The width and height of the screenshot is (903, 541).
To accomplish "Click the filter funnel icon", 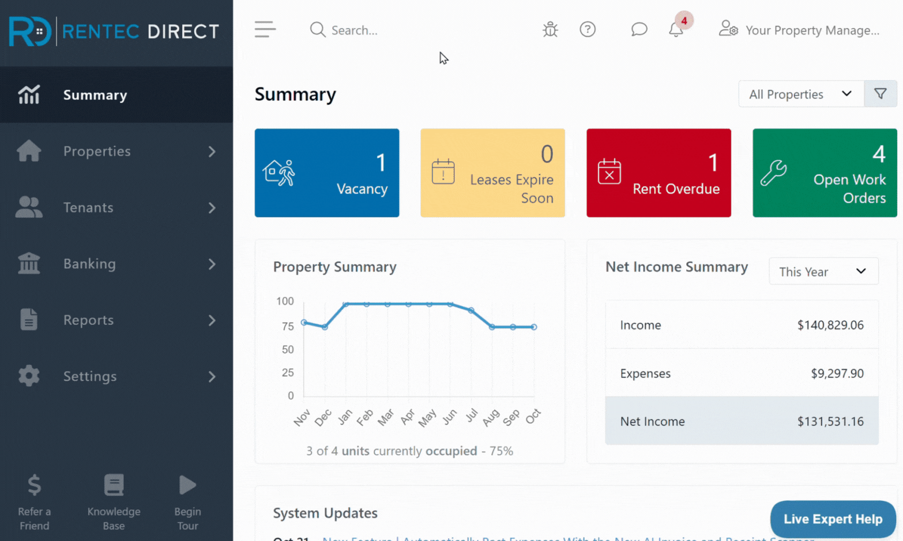I will (881, 94).
